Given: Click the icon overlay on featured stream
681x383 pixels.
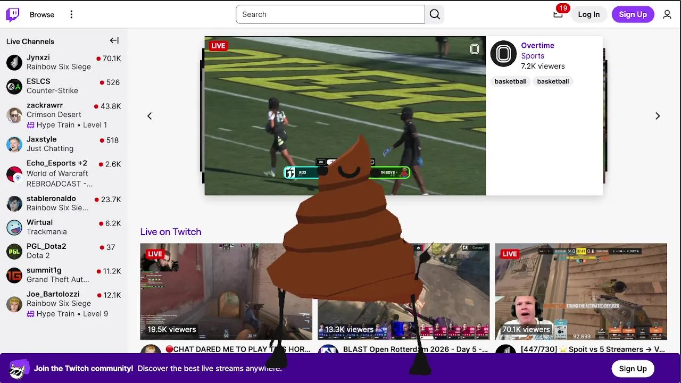Looking at the screenshot, I should (475, 49).
